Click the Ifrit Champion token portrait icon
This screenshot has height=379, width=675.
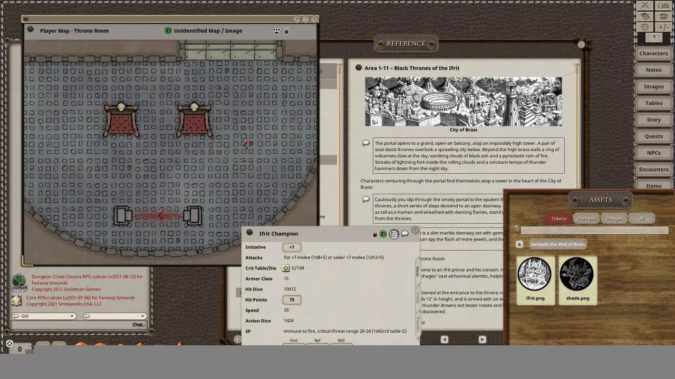[394, 234]
